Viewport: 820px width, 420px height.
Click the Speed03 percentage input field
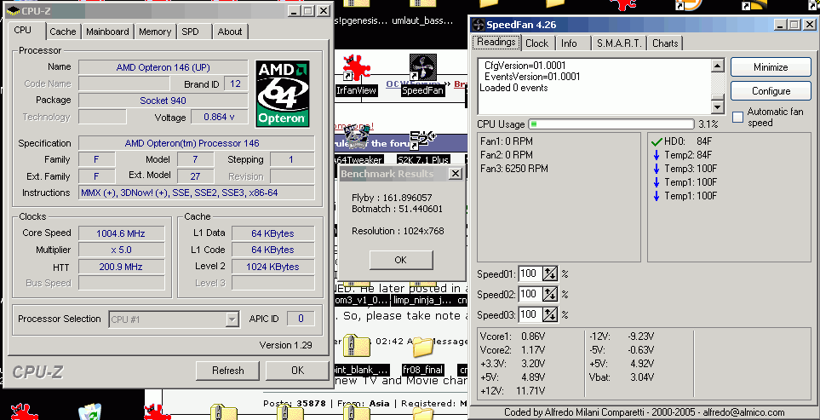(530, 314)
